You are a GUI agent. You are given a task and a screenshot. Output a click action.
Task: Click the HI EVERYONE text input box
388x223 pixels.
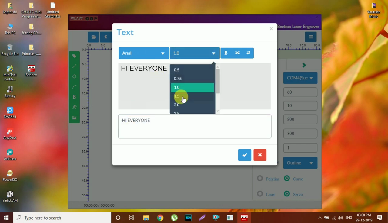coord(195,126)
